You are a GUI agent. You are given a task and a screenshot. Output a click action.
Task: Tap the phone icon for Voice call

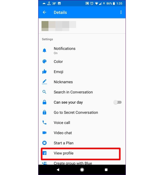pyautogui.click(x=45, y=123)
